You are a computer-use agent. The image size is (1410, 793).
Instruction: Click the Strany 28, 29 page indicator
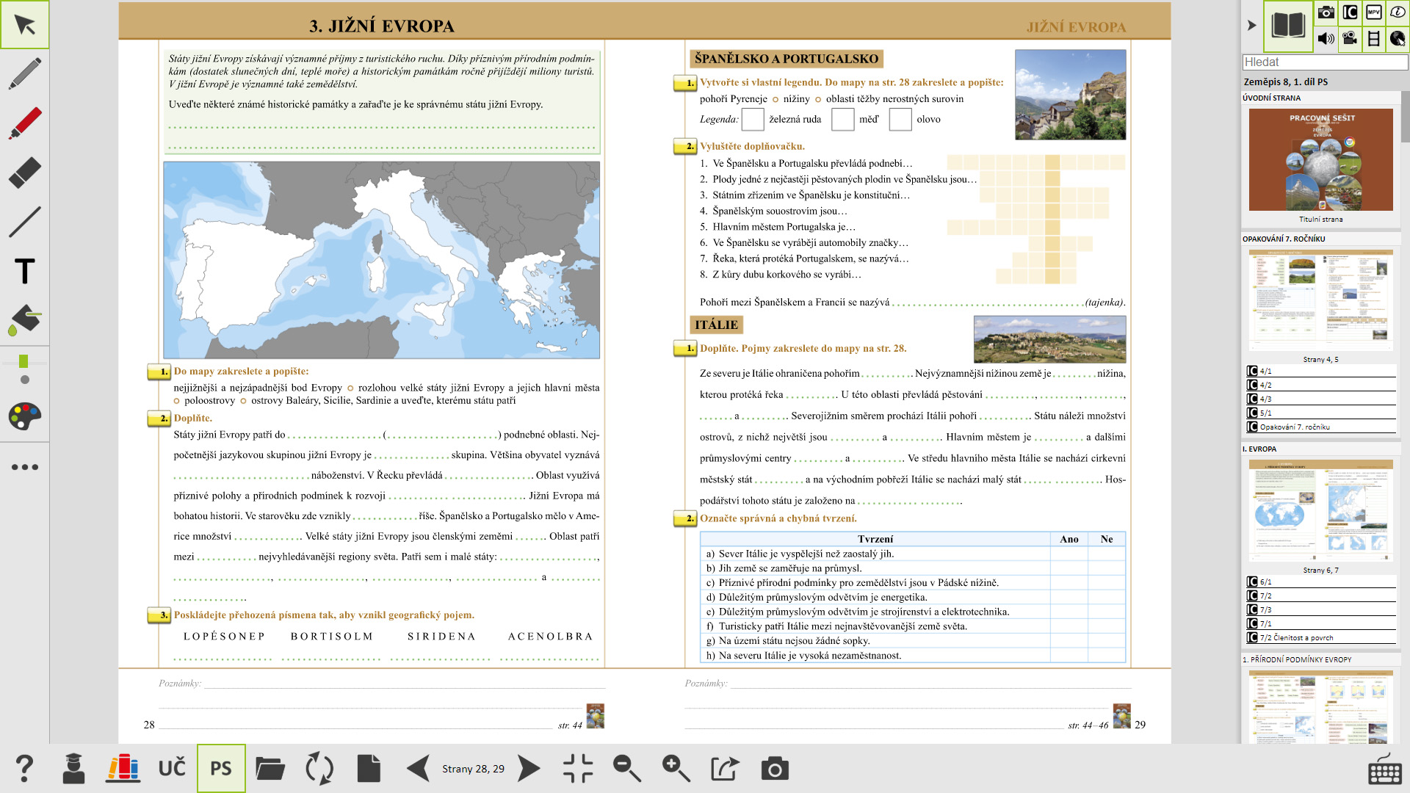click(x=473, y=769)
